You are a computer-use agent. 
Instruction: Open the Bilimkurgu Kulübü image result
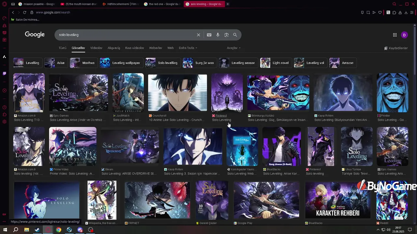click(x=278, y=93)
